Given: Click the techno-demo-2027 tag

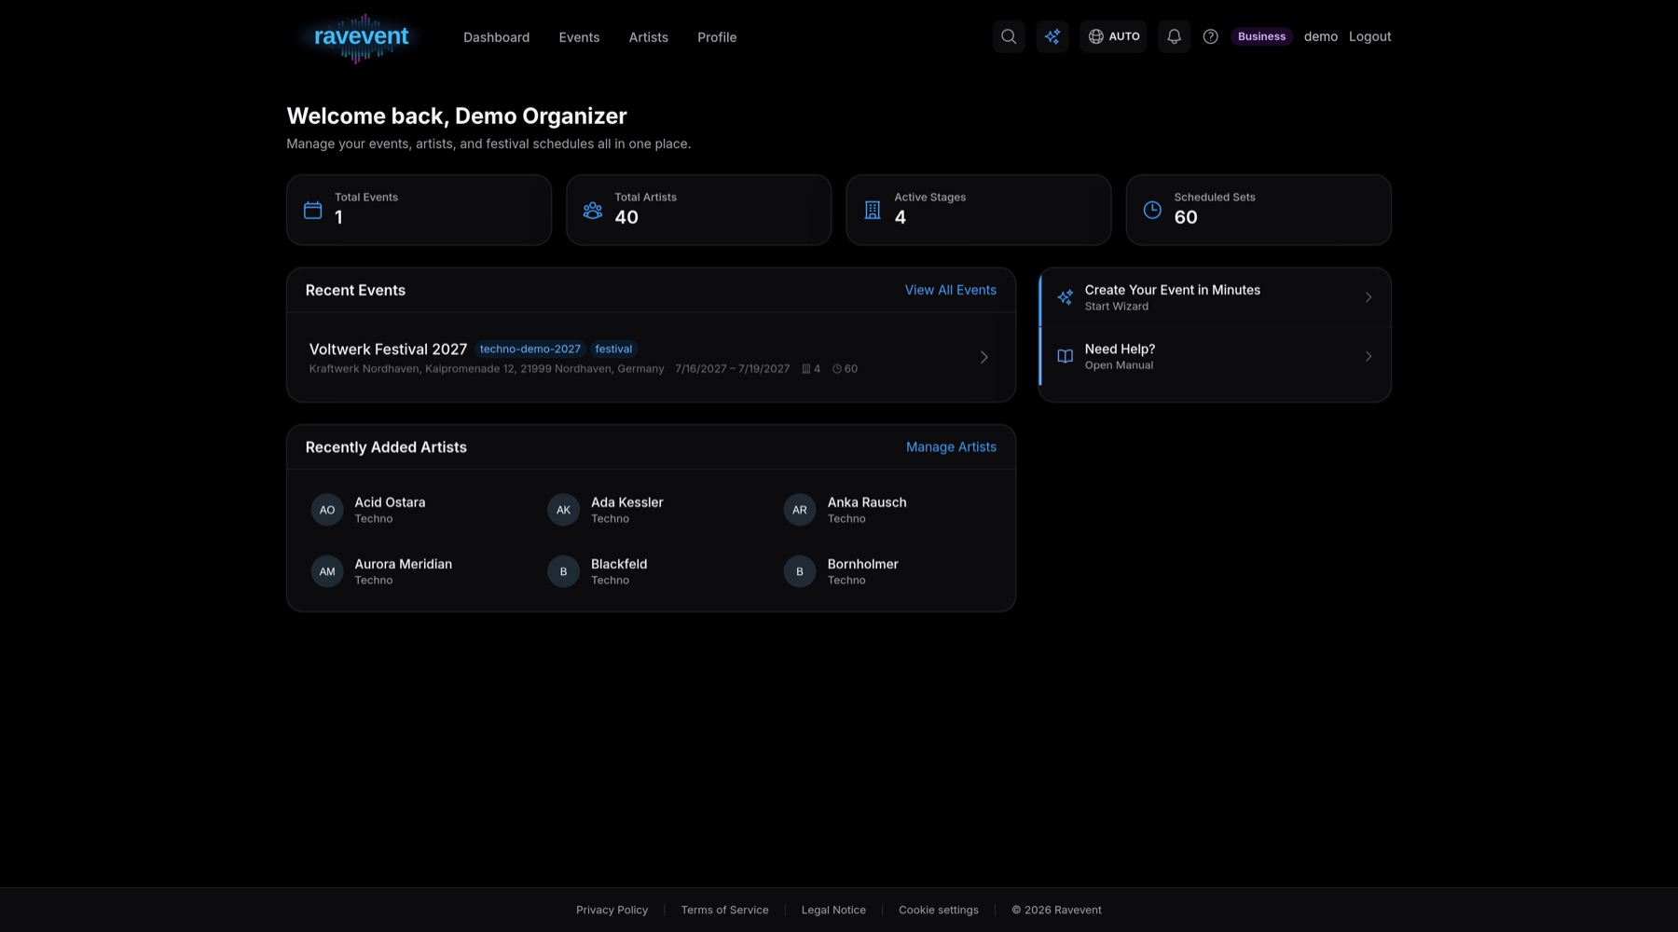Looking at the screenshot, I should (x=530, y=349).
